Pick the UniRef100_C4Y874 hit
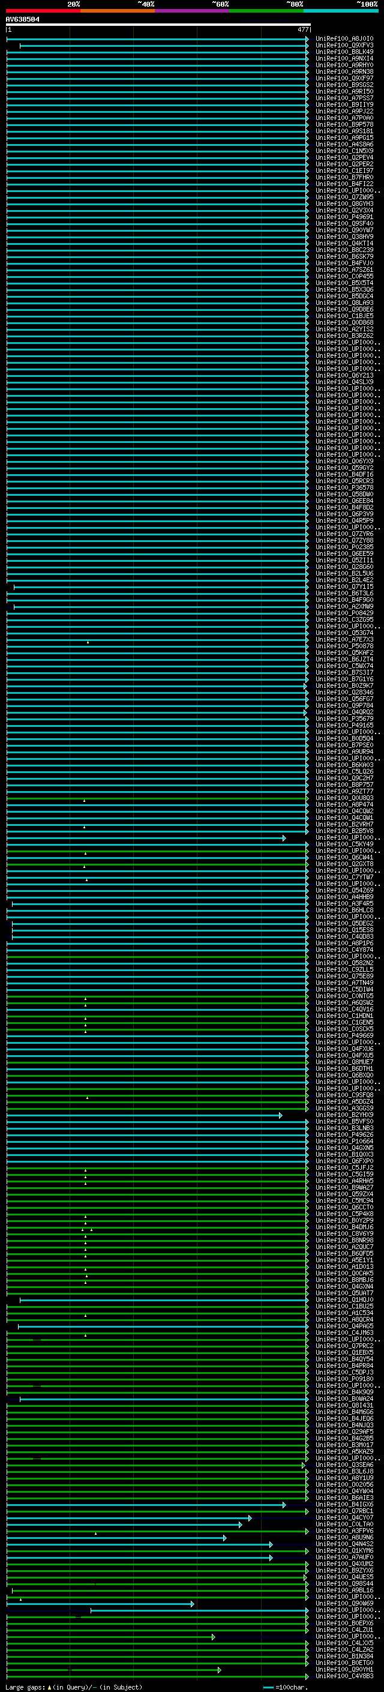Image resolution: width=384 pixels, height=1692 pixels. tap(344, 950)
